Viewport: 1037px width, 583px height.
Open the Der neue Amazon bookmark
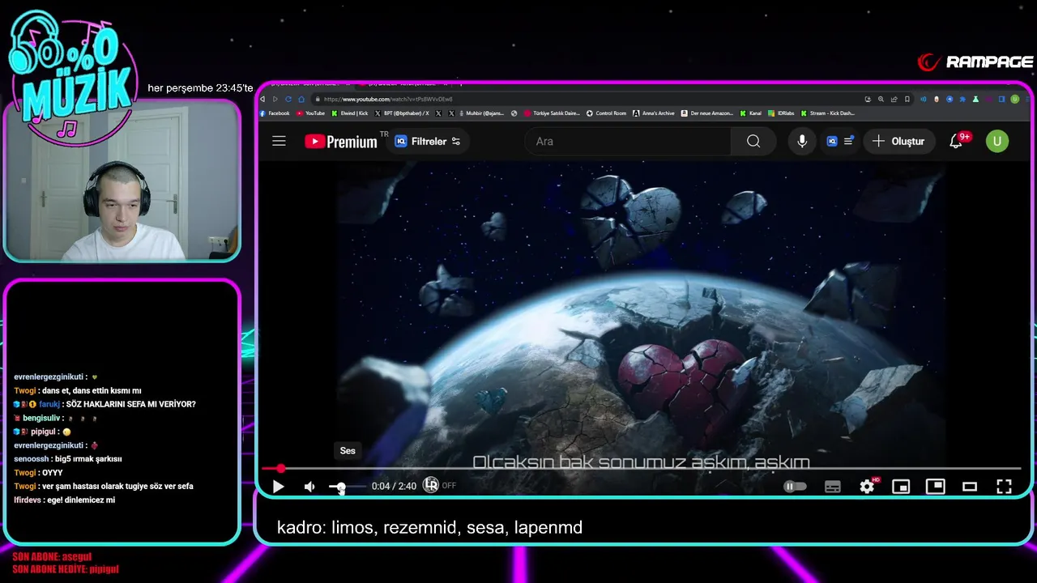pyautogui.click(x=707, y=113)
